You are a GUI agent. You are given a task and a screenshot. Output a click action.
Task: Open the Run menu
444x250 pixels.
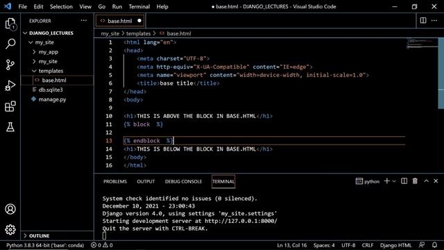117,6
